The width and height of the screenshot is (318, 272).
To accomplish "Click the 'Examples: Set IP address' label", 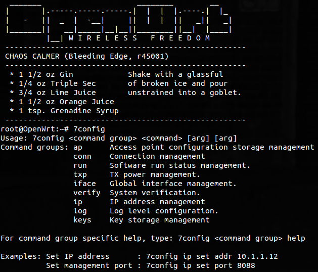I will [55, 257].
